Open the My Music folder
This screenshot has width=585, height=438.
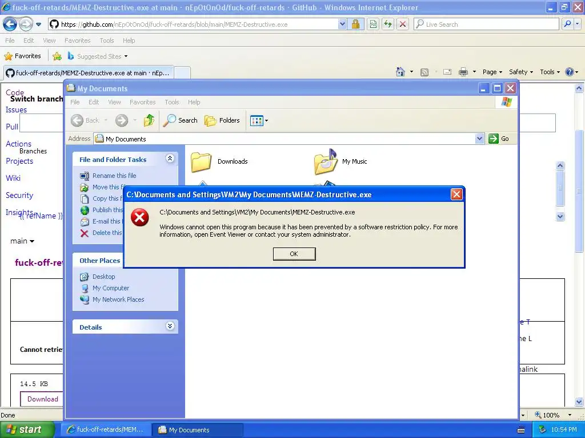(340, 161)
